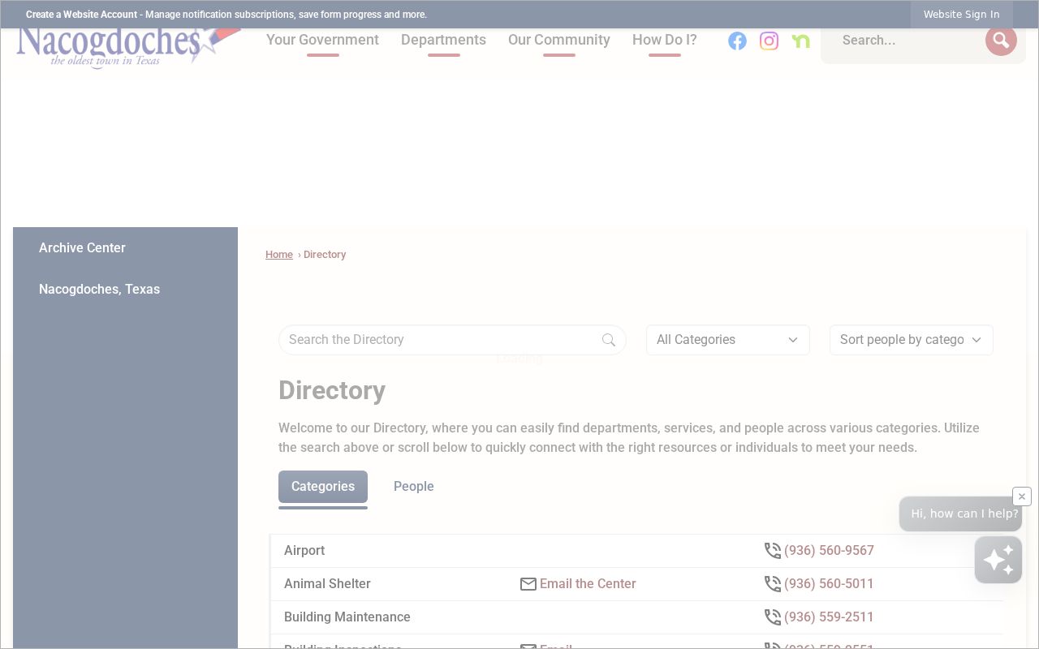Open the Facebook social icon
Image resolution: width=1039 pixels, height=649 pixels.
point(737,41)
